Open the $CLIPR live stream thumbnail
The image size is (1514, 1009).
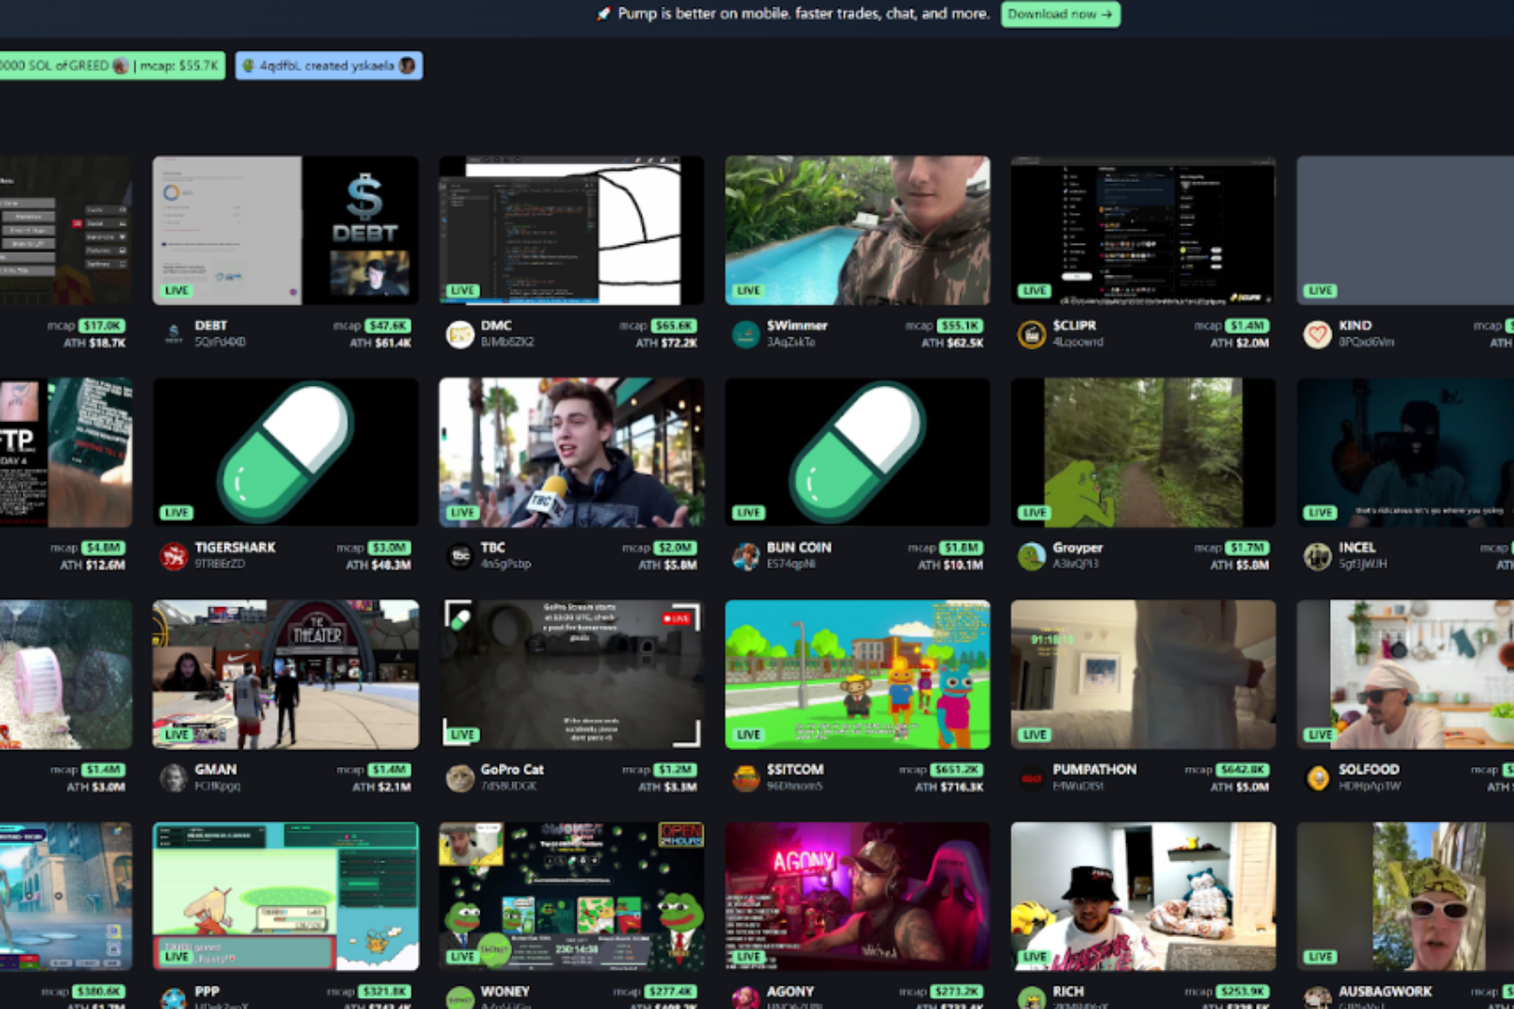(1143, 230)
